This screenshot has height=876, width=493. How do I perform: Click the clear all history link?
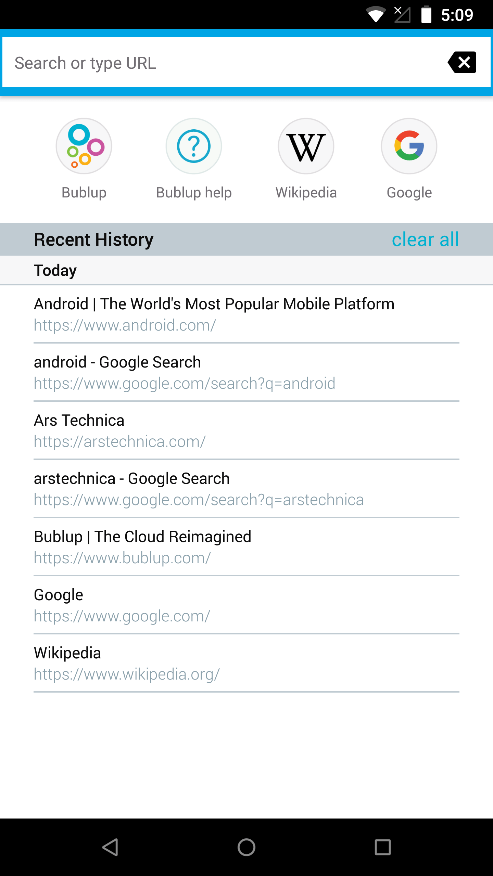coord(425,239)
